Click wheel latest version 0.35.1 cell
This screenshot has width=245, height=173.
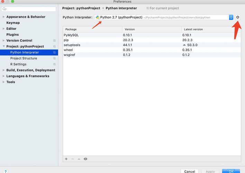[x=187, y=50]
